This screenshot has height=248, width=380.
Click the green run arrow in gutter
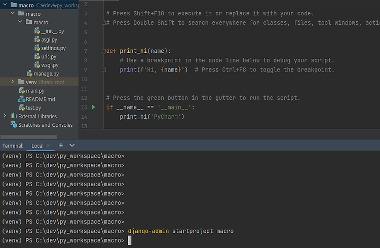tap(93, 107)
